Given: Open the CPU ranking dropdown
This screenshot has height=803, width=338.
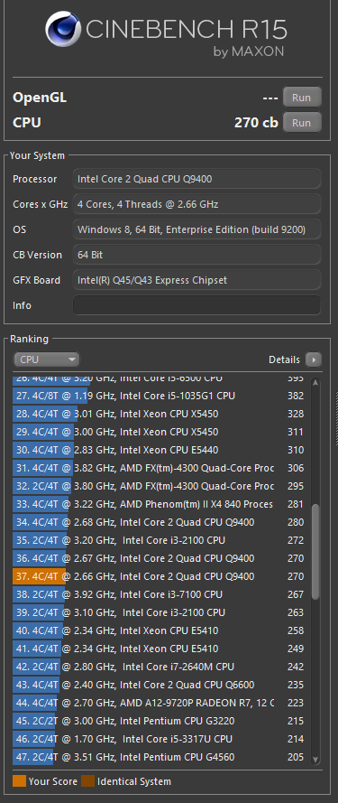Looking at the screenshot, I should [47, 359].
